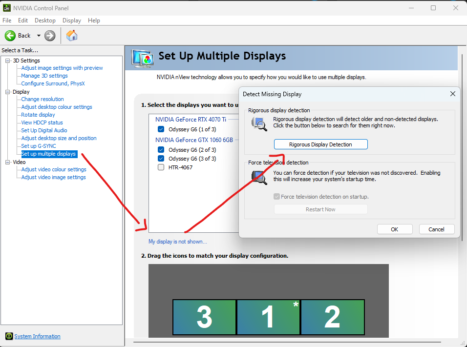Open the System Information link
Viewport: 467px width, 347px height.
tap(38, 336)
